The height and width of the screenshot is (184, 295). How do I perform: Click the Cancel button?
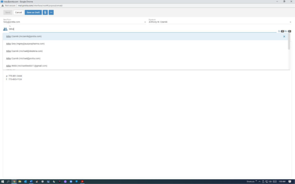tap(18, 12)
